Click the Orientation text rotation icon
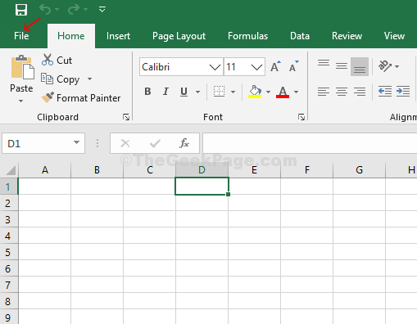The width and height of the screenshot is (417, 324). click(x=385, y=66)
